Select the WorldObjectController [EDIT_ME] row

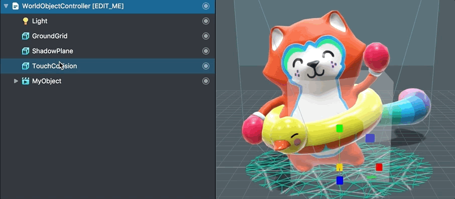point(107,6)
